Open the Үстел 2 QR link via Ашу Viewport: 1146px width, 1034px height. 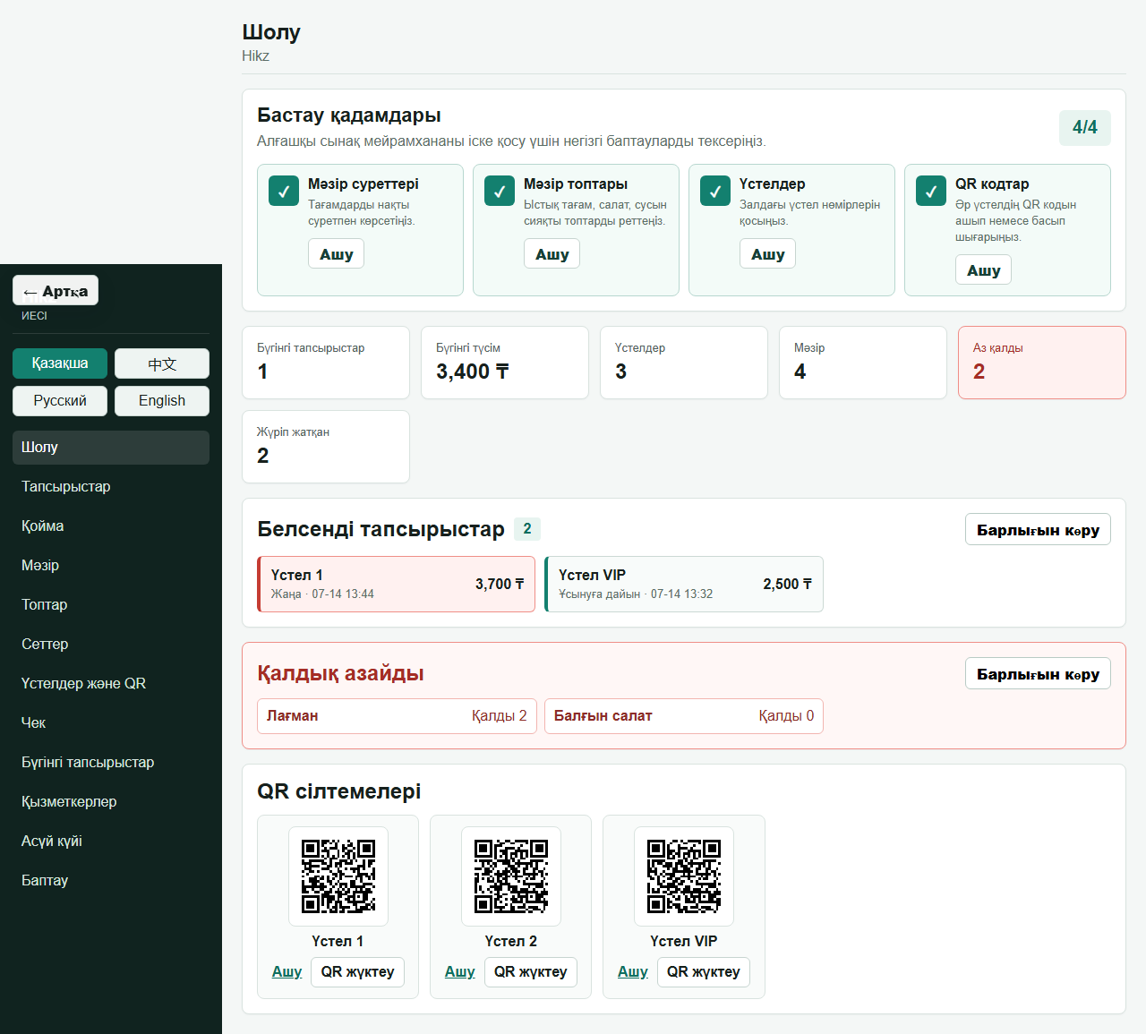tap(459, 972)
